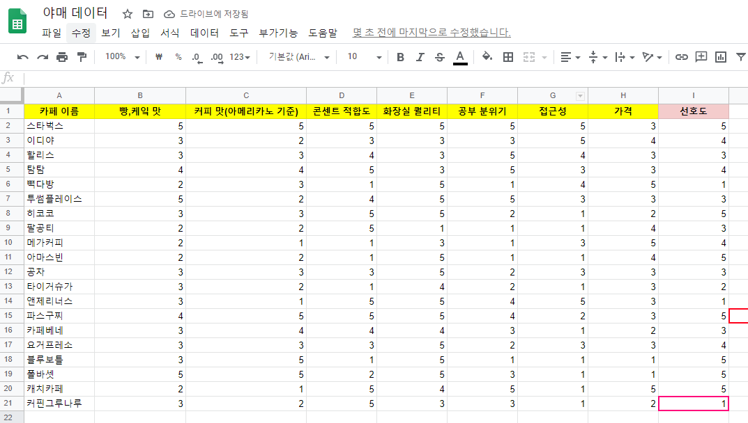Select the 카페 이름 header cell

(59, 111)
